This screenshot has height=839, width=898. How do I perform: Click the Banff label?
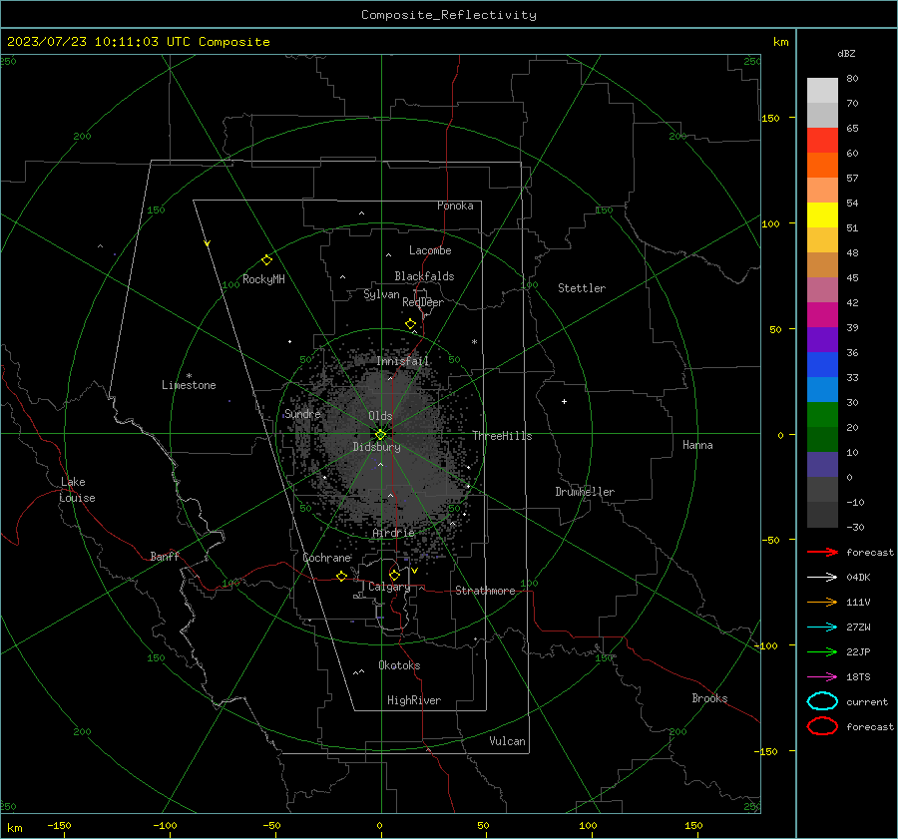165,557
